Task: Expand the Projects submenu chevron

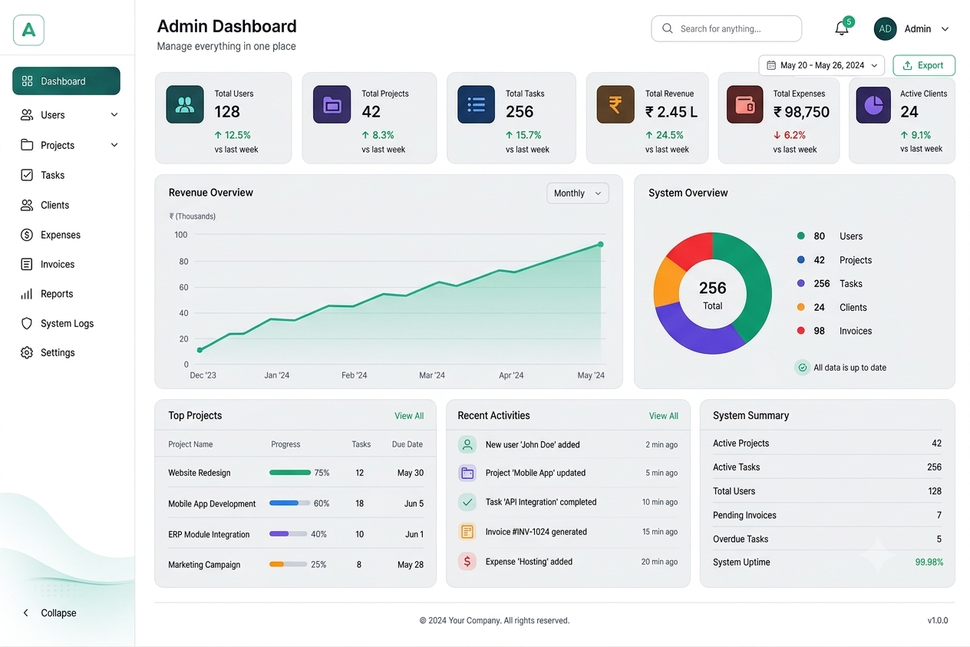Action: click(114, 145)
